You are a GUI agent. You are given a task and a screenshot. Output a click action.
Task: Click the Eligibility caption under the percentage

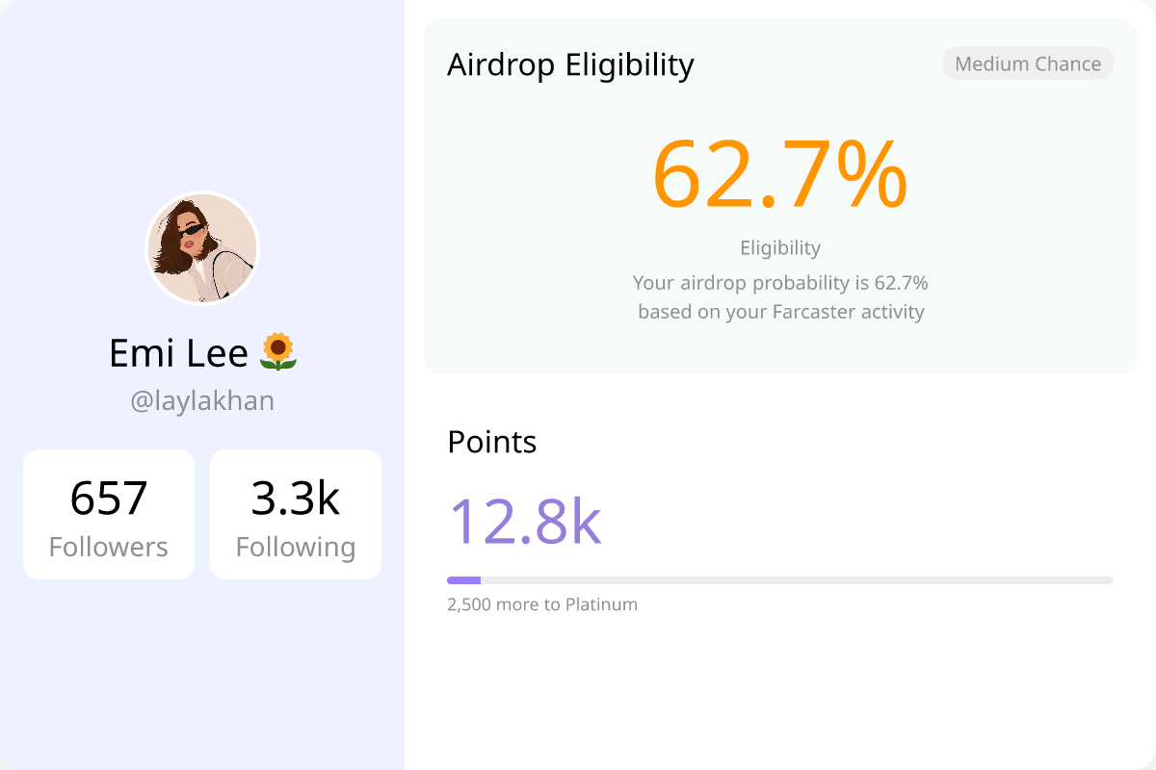tap(780, 247)
